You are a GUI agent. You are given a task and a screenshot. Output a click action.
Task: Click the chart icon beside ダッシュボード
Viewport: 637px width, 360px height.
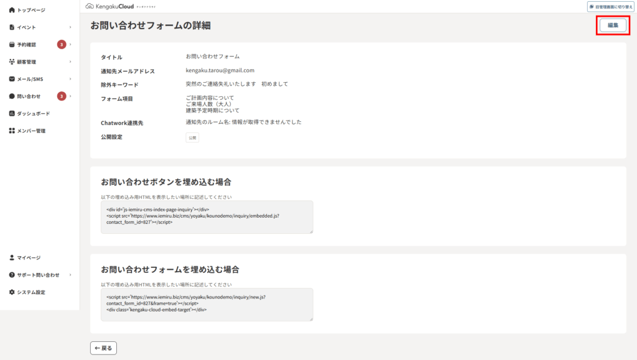coord(12,113)
